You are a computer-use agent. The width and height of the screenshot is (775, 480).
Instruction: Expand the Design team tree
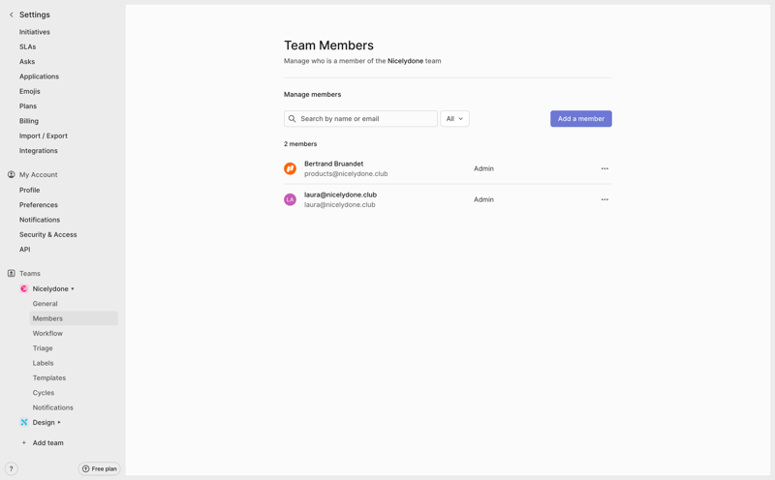[59, 422]
